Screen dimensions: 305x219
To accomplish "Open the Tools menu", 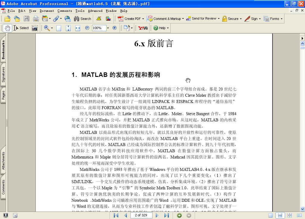I will point(80,11).
